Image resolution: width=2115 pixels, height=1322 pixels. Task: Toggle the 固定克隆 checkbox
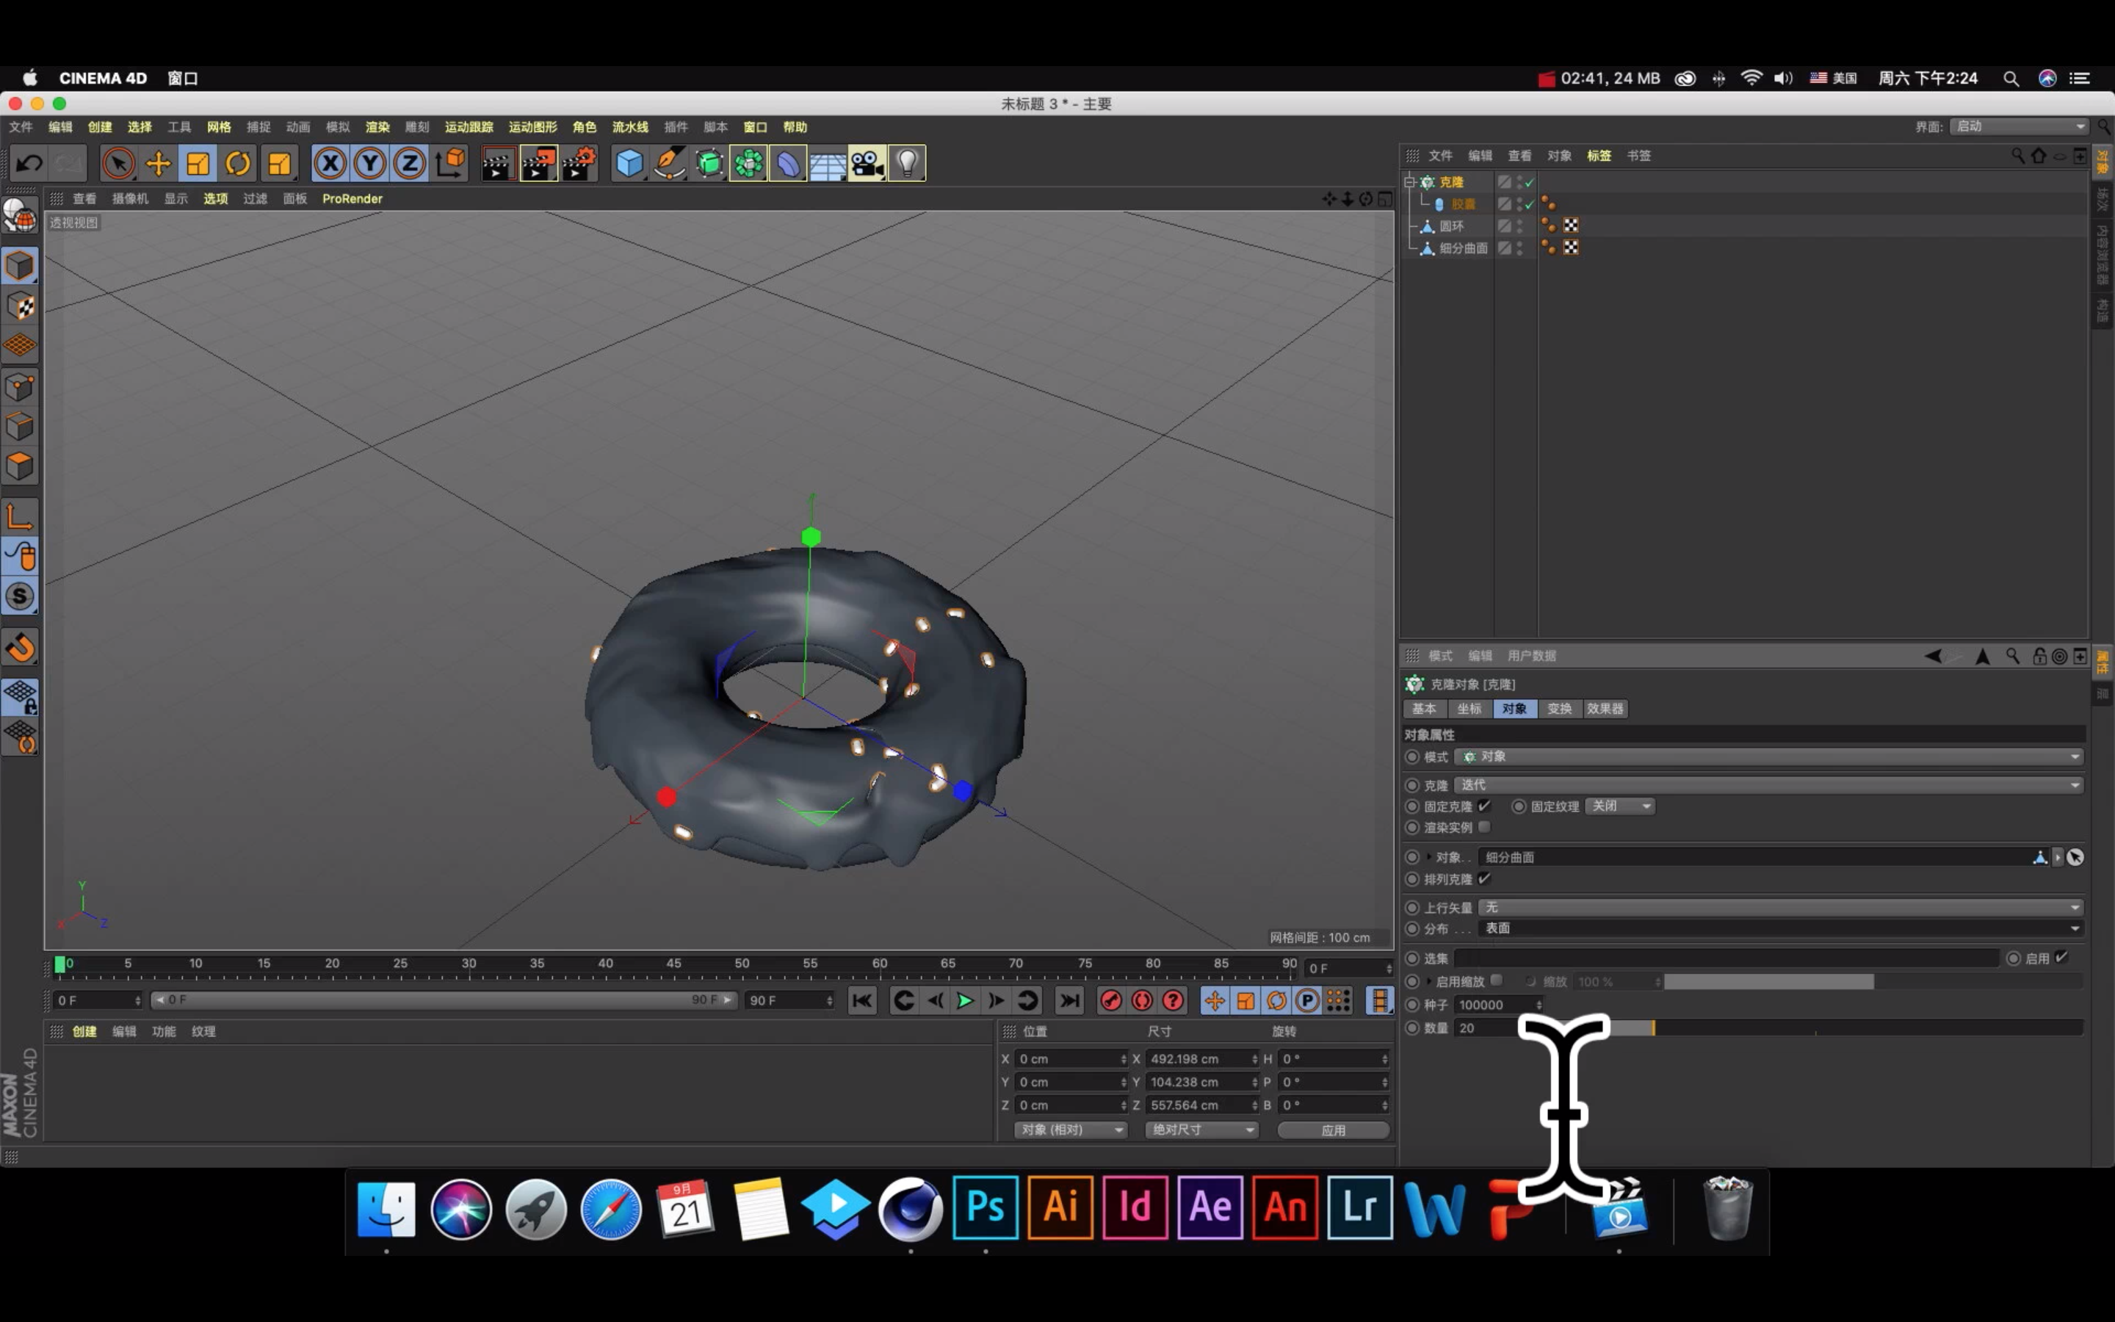(x=1484, y=805)
